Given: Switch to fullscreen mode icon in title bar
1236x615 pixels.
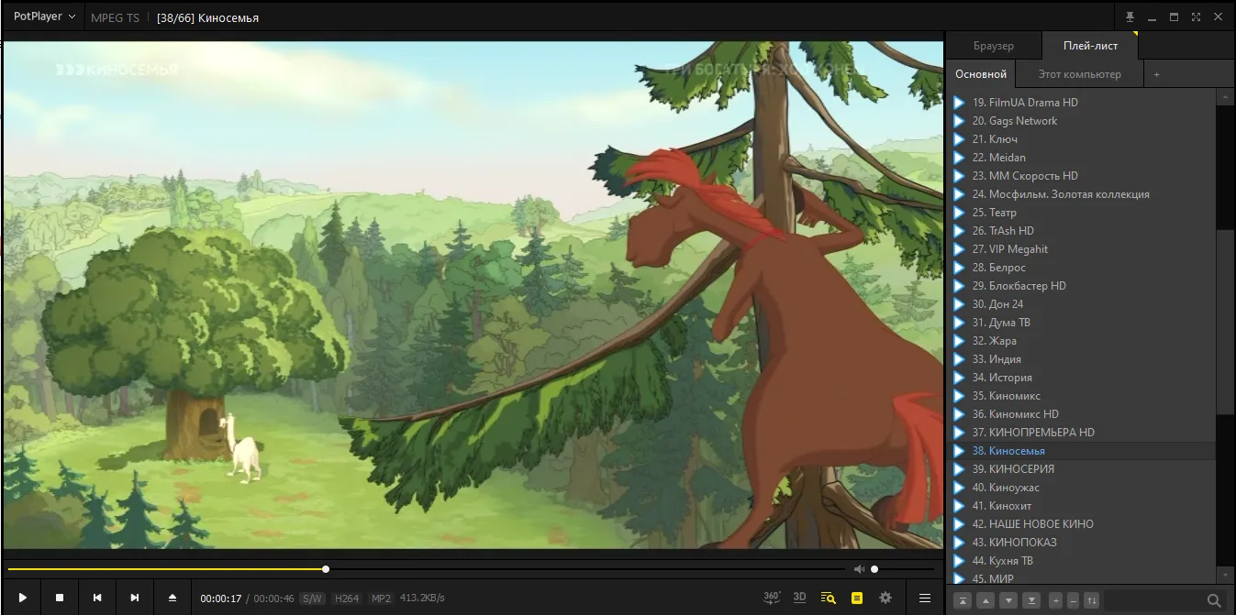Looking at the screenshot, I should [x=1196, y=16].
